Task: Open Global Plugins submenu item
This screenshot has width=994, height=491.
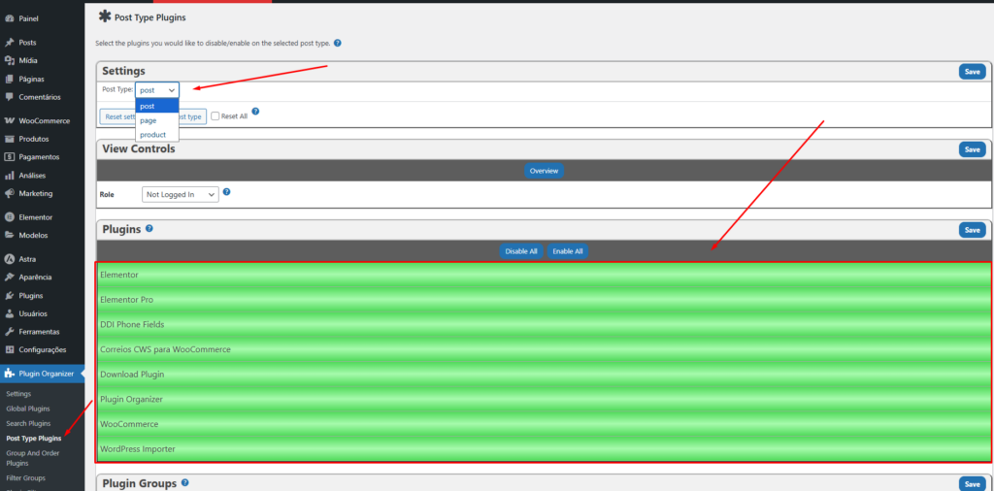Action: point(28,409)
